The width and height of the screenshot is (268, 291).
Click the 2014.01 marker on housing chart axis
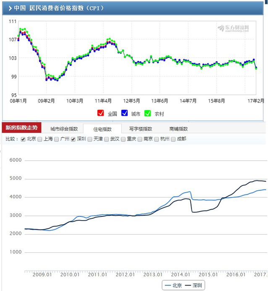[x=180, y=274]
